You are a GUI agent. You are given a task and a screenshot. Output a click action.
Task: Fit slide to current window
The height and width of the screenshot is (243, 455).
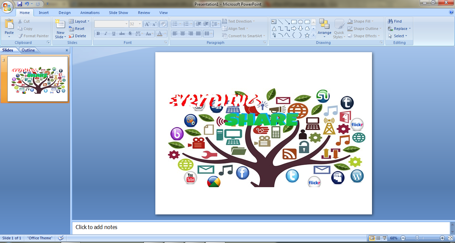point(450,238)
